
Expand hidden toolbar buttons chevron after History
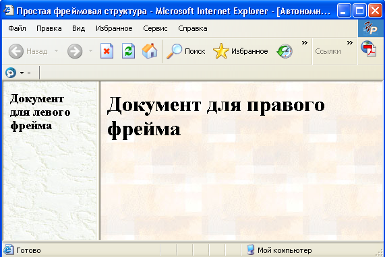pos(305,42)
